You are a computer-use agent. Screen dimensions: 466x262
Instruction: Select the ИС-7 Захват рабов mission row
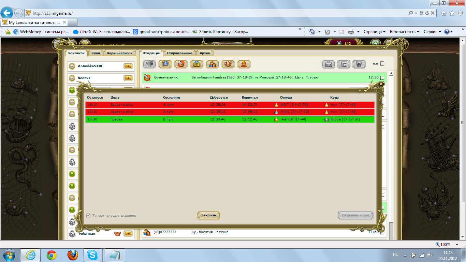coord(230,105)
